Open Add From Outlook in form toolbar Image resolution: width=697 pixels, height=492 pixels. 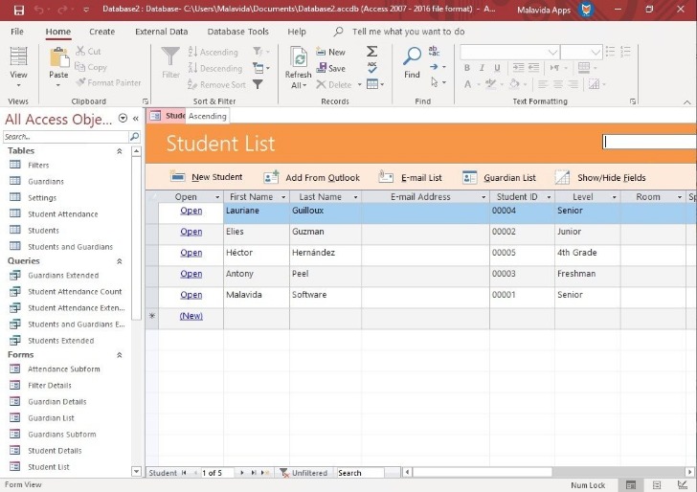tap(271, 177)
